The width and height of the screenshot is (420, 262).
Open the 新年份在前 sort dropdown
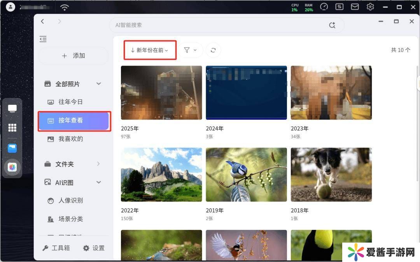pyautogui.click(x=150, y=50)
